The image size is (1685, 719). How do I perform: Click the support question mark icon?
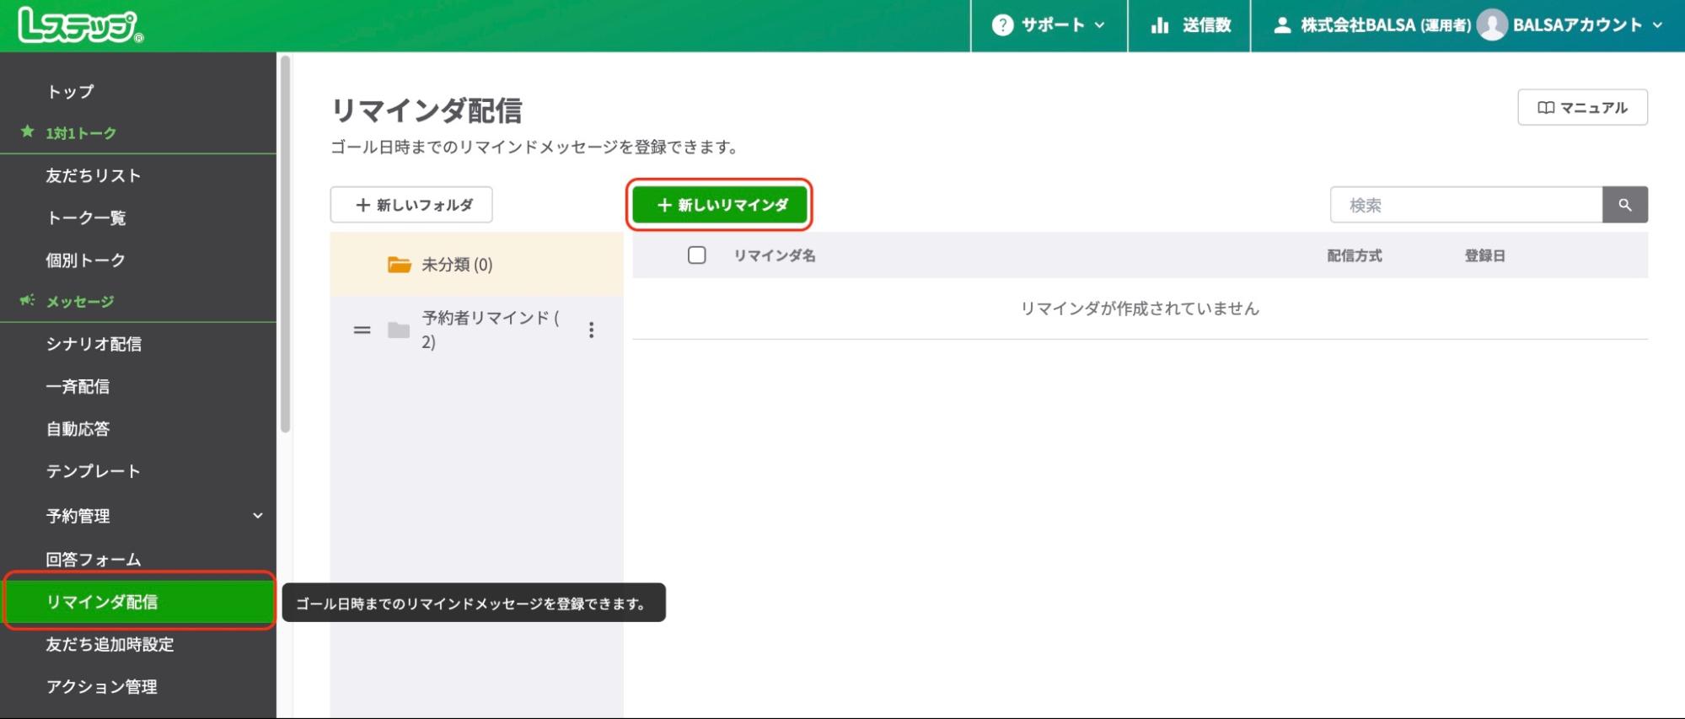(x=1002, y=25)
